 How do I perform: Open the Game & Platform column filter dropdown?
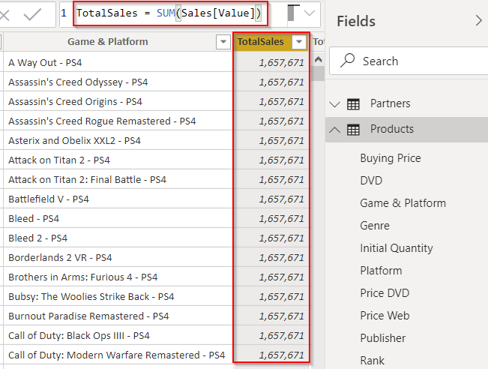223,42
